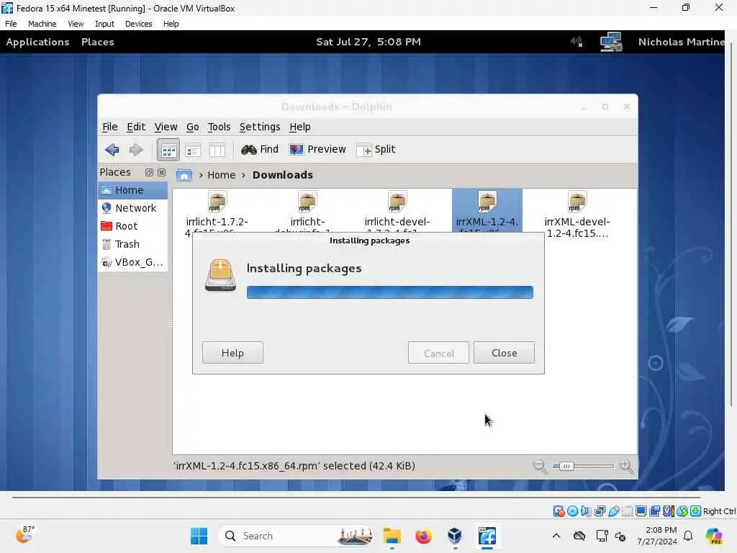Open VirtualBox Manager from taskbar
The image size is (737, 553).
pos(455,536)
